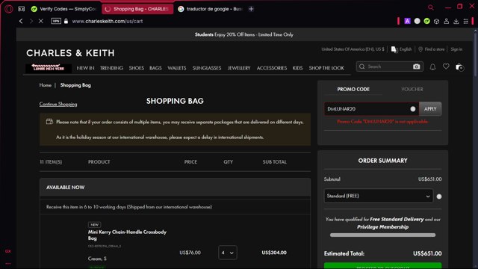
Task: Open a new tab with plus icon
Action: click(251, 9)
